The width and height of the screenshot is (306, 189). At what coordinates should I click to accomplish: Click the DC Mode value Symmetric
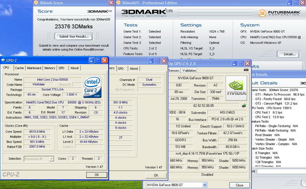(x=149, y=85)
